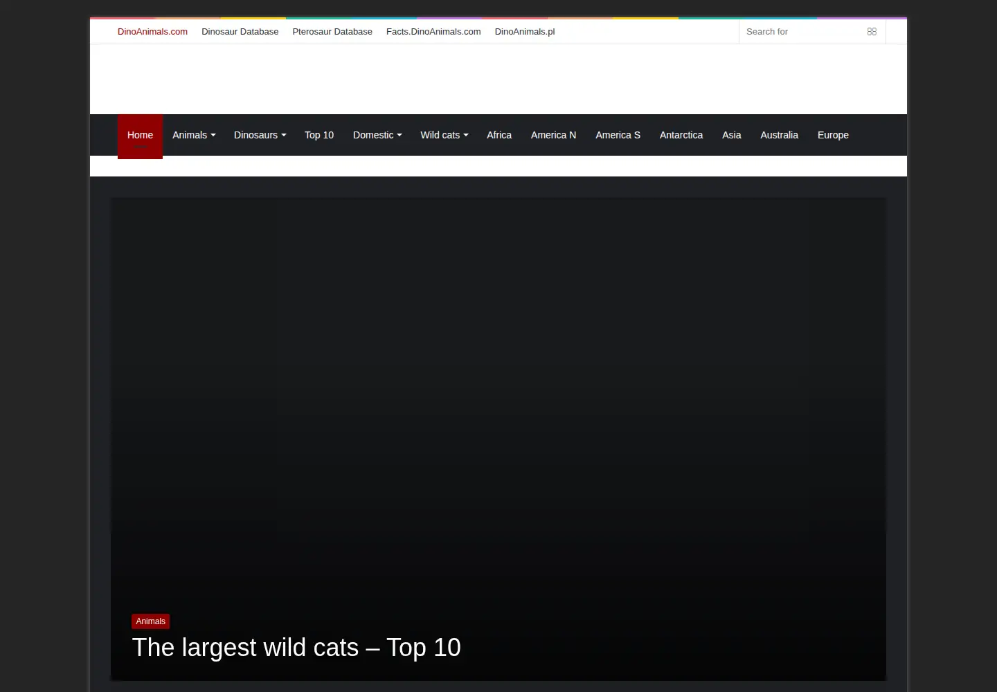This screenshot has width=997, height=692.
Task: Click the search icon in the search box
Action: pyautogui.click(x=872, y=32)
